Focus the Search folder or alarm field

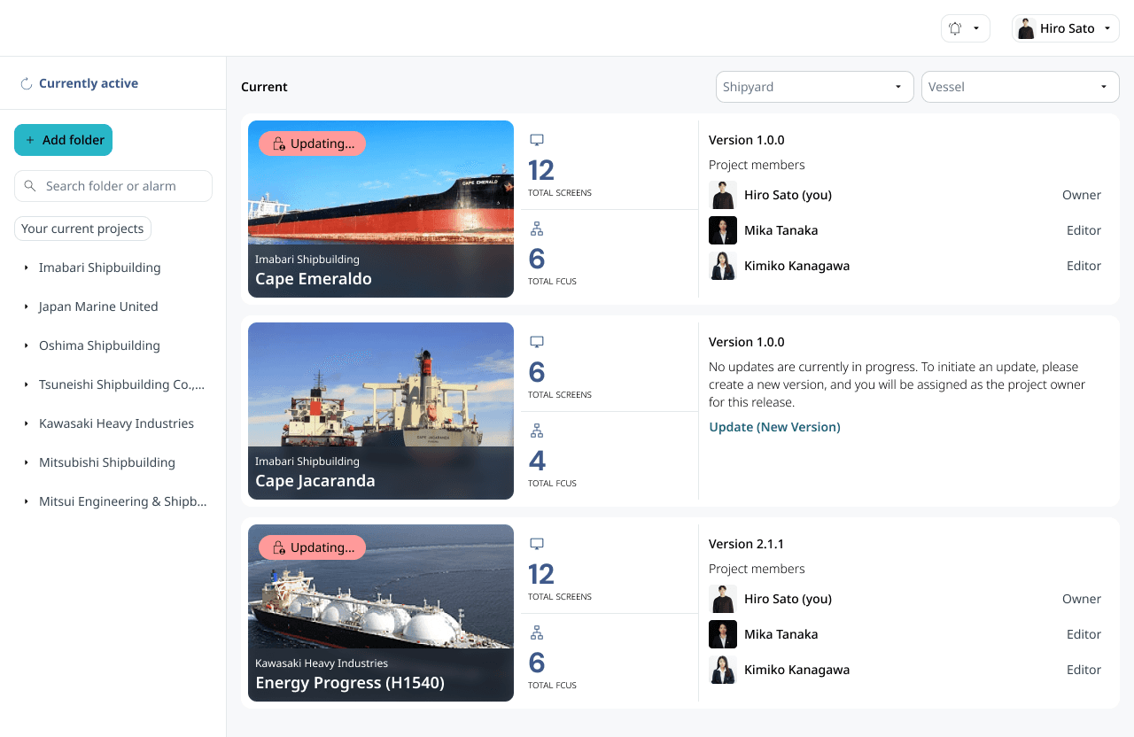(x=113, y=186)
